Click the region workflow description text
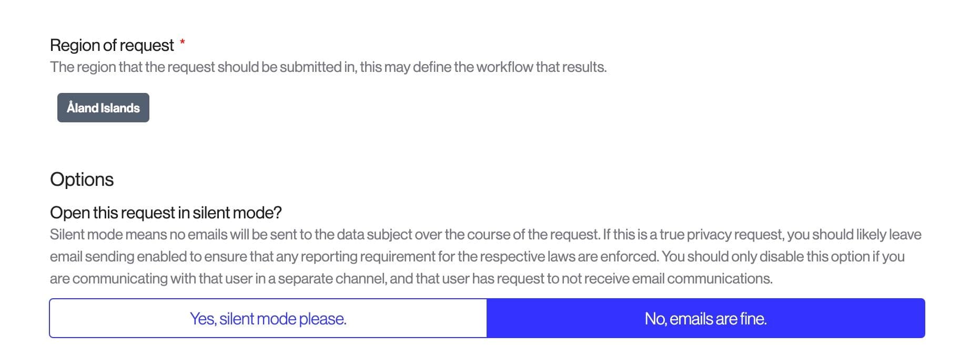The height and width of the screenshot is (357, 970). click(x=328, y=67)
